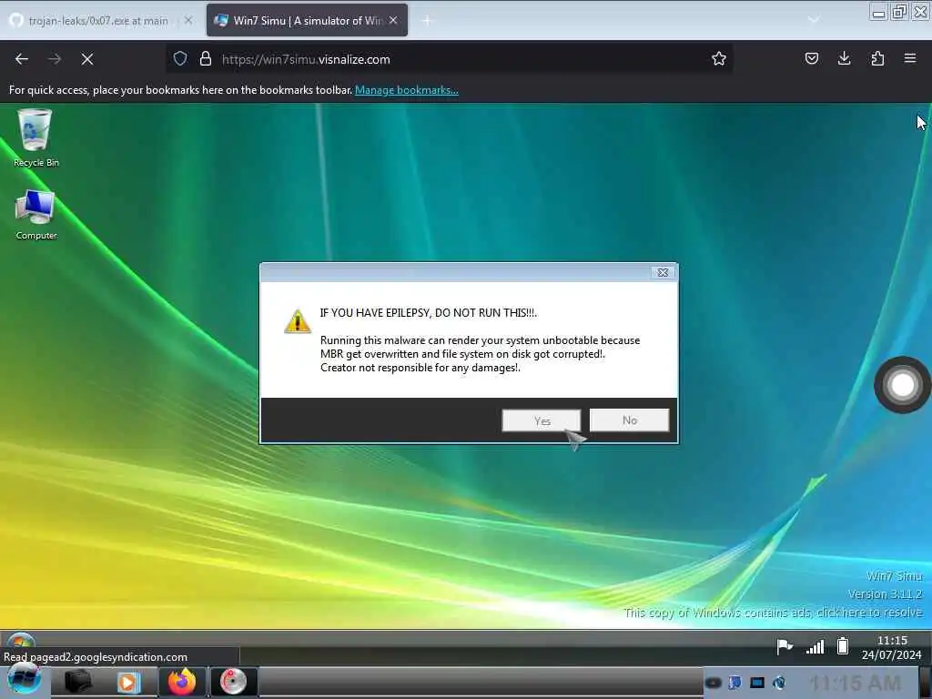Expand the list all tabs dropdown
Screen dimensions: 932x699
pyautogui.click(x=814, y=20)
